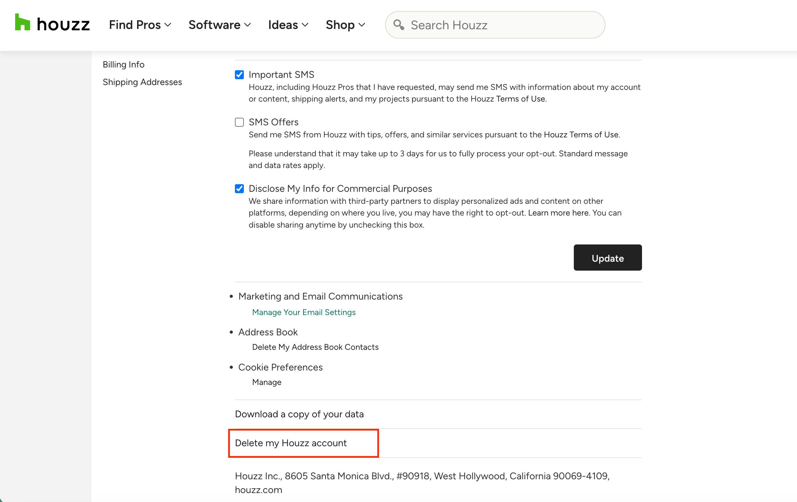Viewport: 797px width, 502px height.
Task: Expand the Software dropdown menu
Action: coord(220,25)
